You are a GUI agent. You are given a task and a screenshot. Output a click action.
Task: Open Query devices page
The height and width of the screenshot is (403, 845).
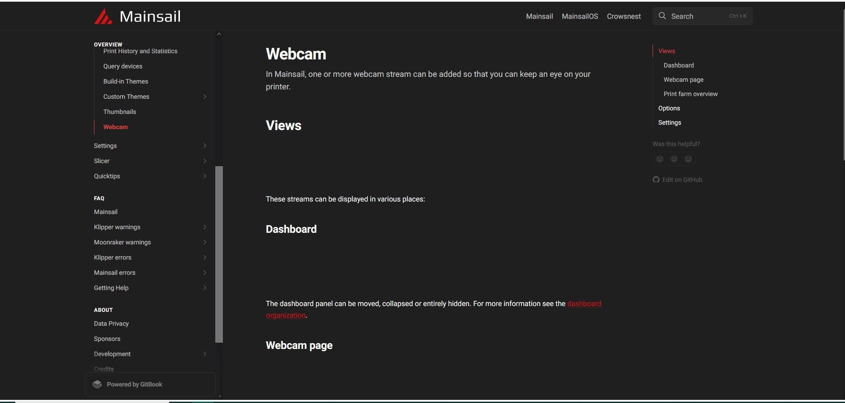(123, 66)
